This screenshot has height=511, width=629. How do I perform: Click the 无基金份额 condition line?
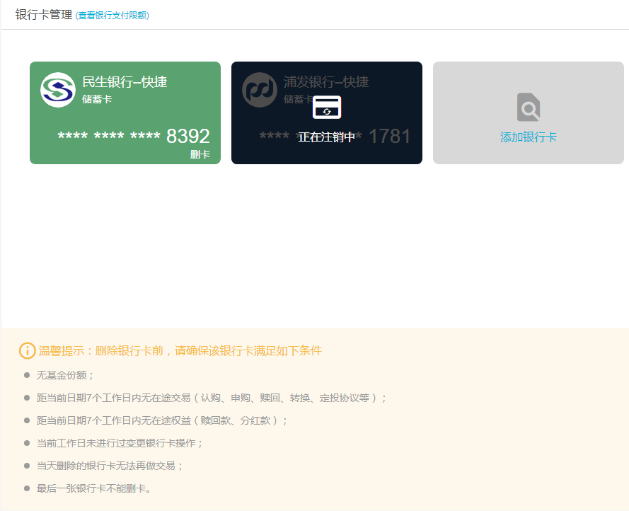point(65,375)
